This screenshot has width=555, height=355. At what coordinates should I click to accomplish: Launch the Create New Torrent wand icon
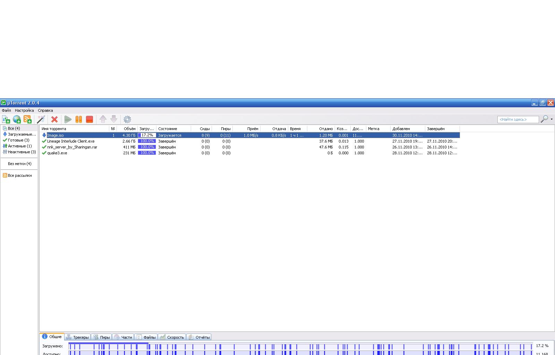tap(41, 119)
